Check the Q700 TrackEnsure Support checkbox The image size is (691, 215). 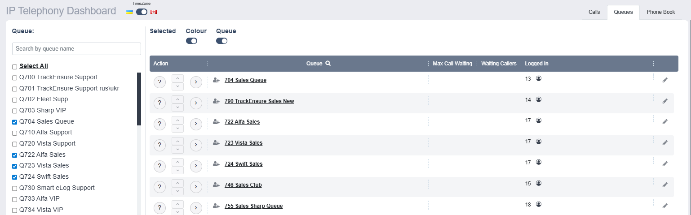15,77
